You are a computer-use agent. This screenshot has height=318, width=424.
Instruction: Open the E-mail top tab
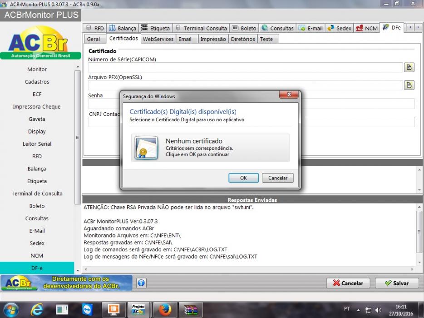click(x=311, y=28)
